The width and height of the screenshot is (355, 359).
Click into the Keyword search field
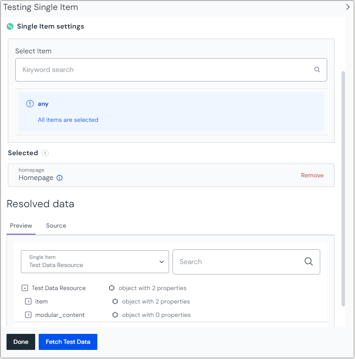[165, 70]
